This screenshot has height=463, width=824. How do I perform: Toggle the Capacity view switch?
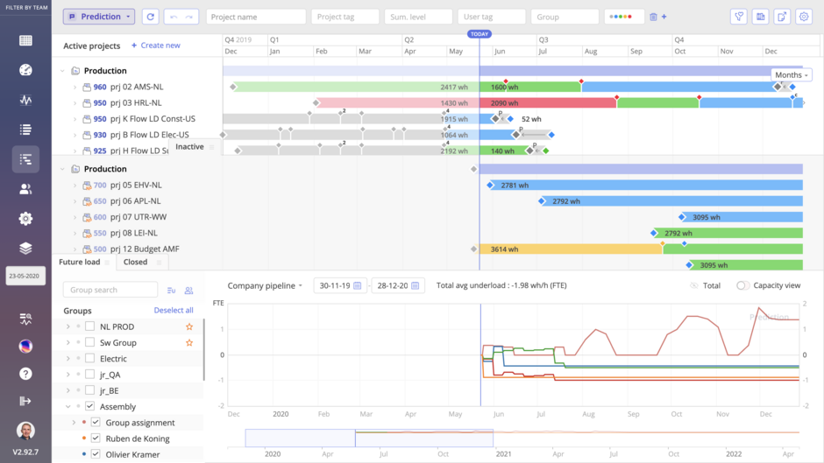coord(742,285)
